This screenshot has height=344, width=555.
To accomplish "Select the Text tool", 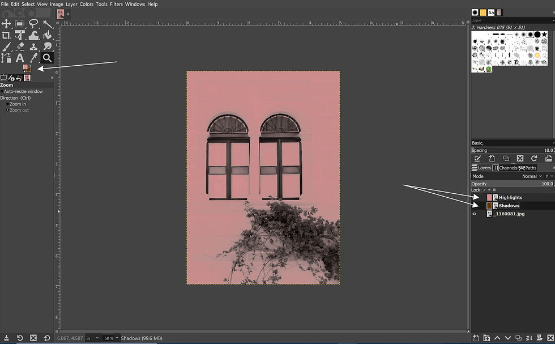I will point(19,58).
